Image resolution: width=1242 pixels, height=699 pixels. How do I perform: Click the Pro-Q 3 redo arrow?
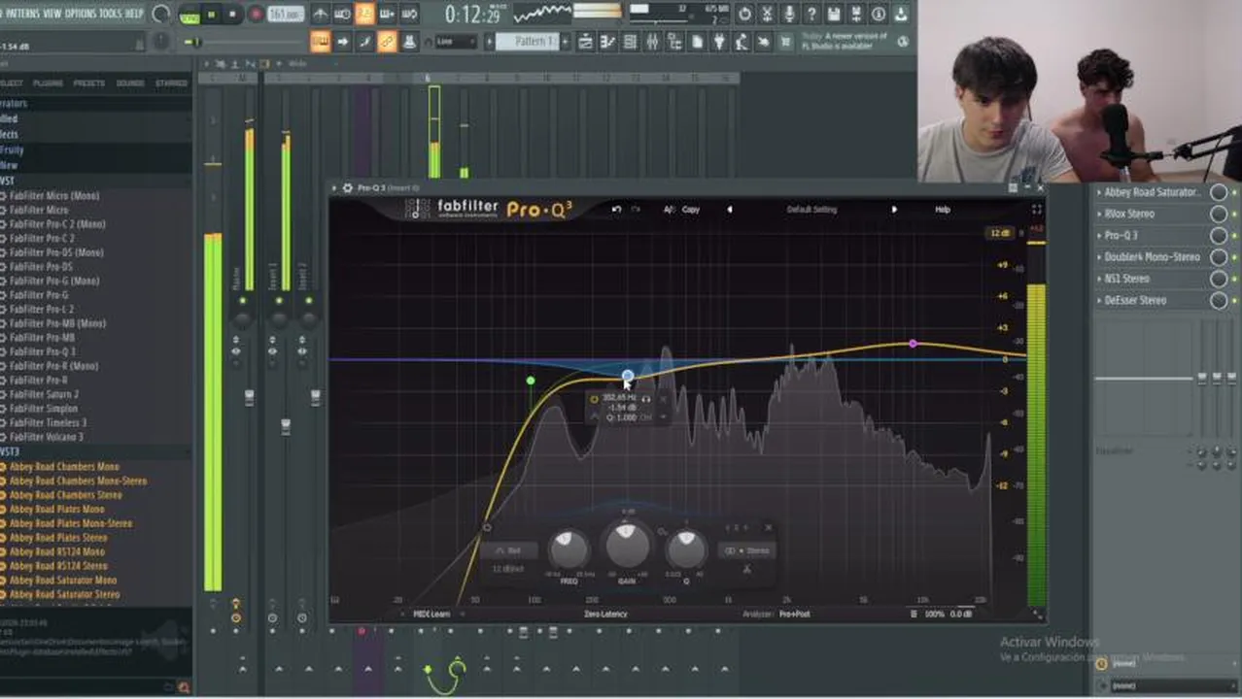pos(637,210)
